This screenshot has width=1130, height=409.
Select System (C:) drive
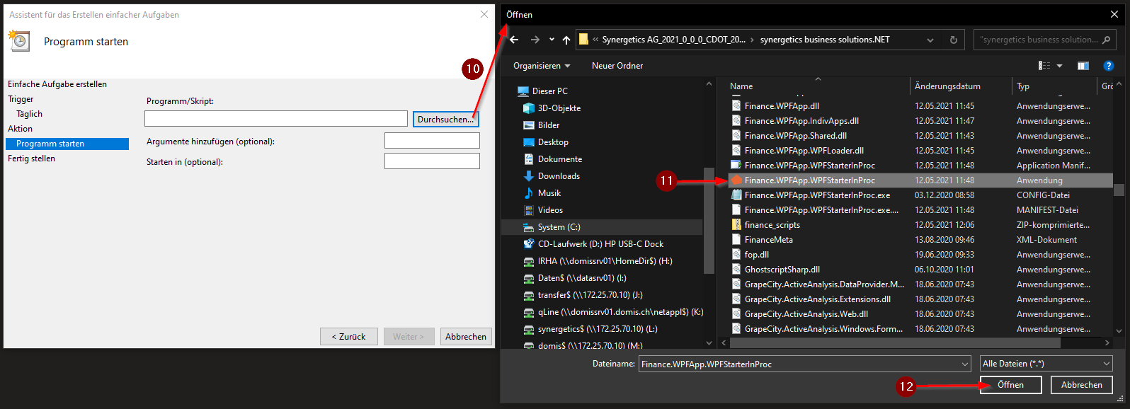559,227
